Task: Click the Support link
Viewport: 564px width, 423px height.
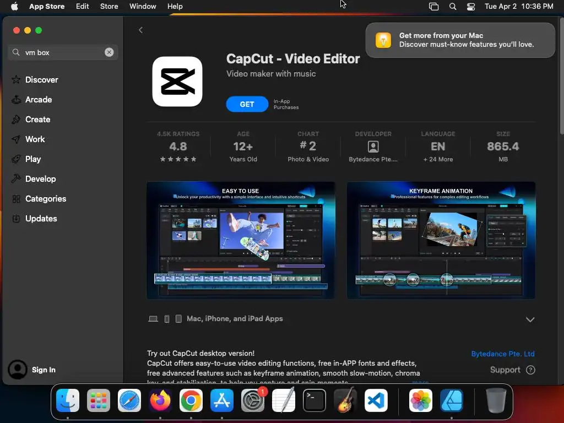Action: tap(505, 370)
